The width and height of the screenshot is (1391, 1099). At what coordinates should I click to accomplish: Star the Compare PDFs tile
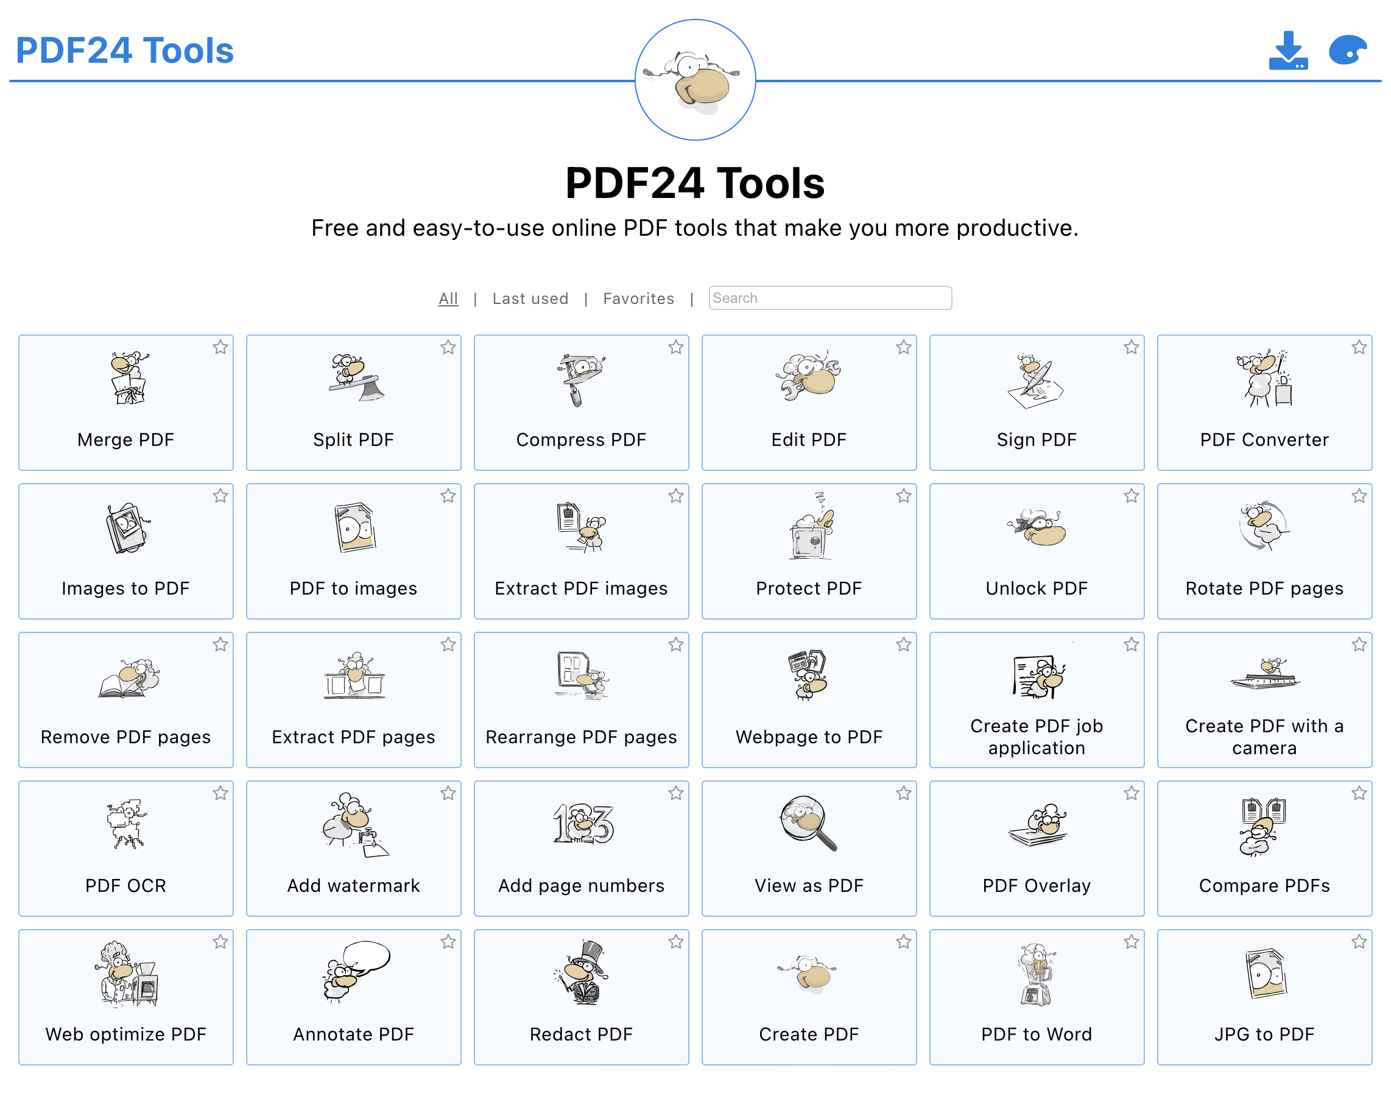(x=1359, y=793)
